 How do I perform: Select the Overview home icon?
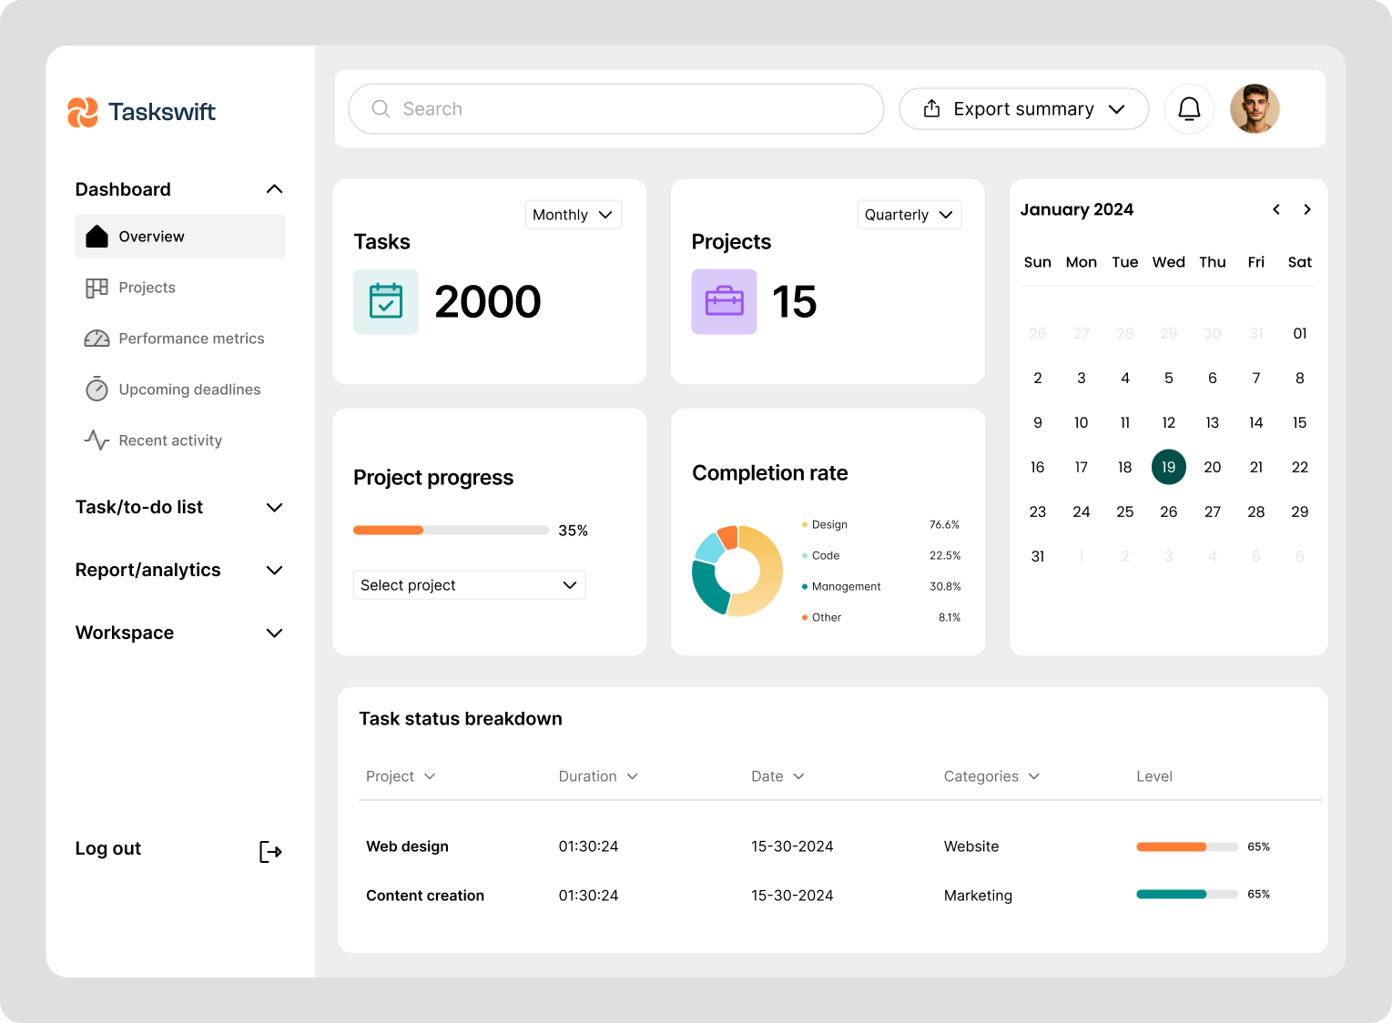tap(97, 236)
